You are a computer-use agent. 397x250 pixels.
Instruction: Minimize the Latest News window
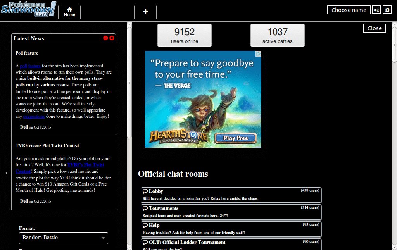click(105, 38)
